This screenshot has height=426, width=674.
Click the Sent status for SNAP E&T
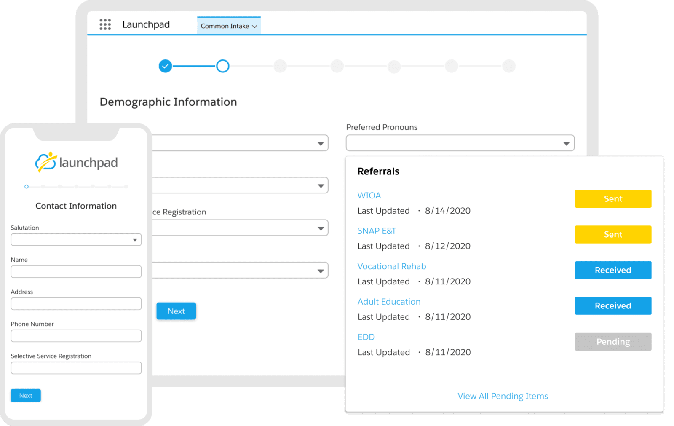tap(613, 234)
